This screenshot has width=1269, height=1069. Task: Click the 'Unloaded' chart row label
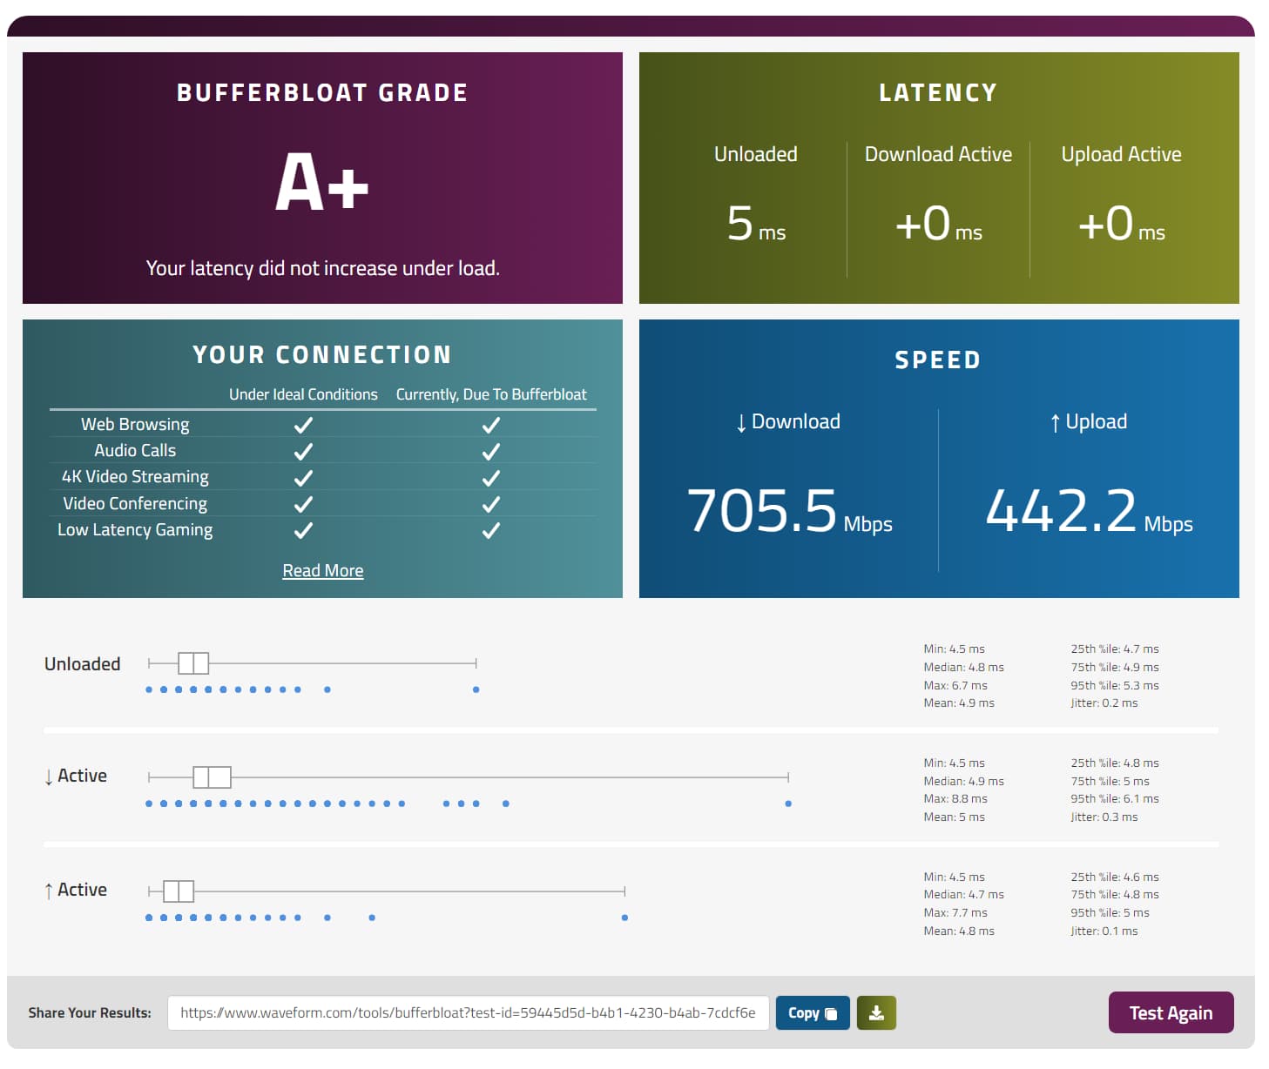point(83,664)
